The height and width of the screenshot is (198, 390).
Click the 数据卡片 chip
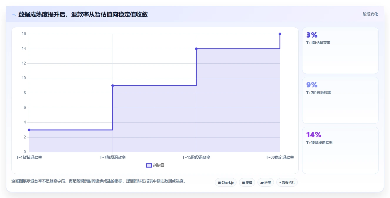pos(287,182)
